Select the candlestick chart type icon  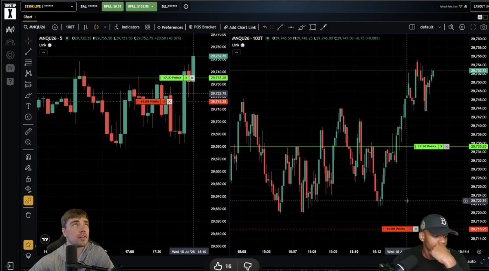click(97, 27)
